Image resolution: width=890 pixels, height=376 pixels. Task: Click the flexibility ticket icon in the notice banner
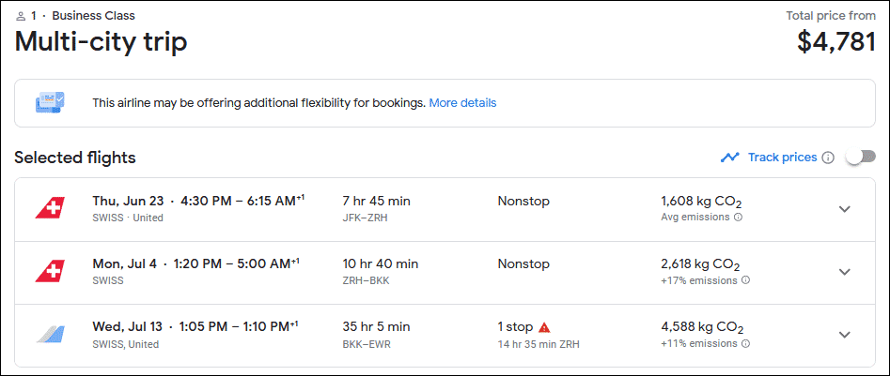pyautogui.click(x=50, y=102)
